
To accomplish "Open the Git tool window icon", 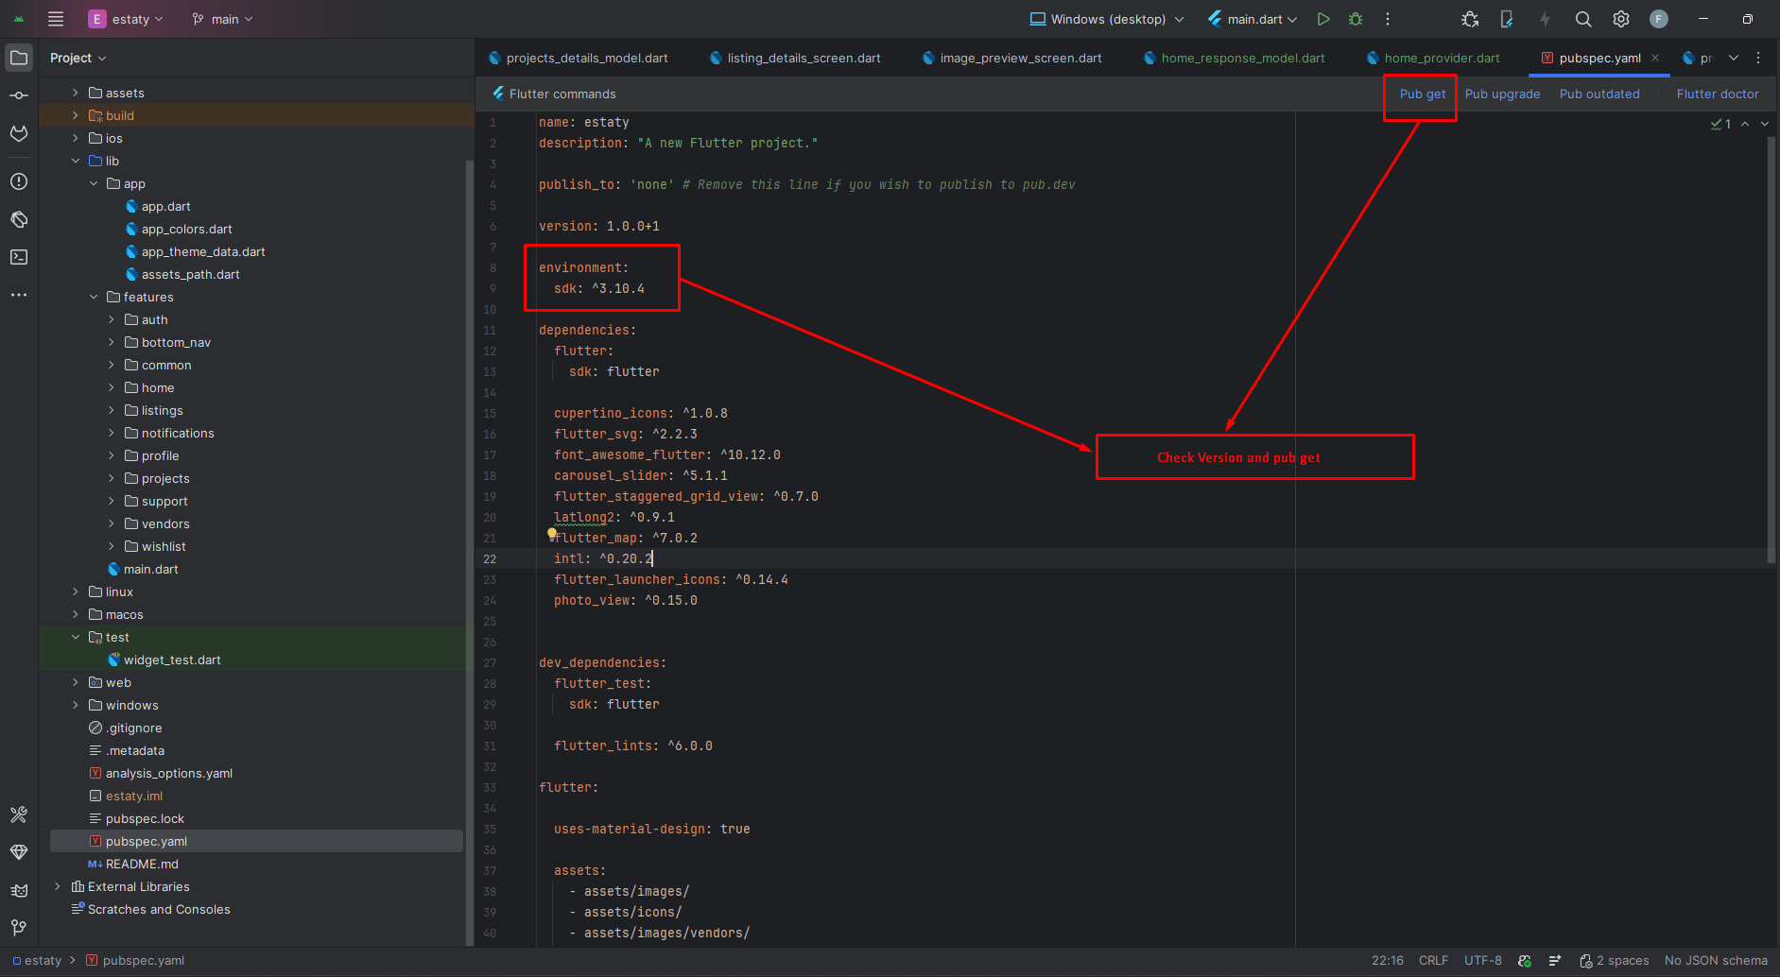I will (19, 928).
